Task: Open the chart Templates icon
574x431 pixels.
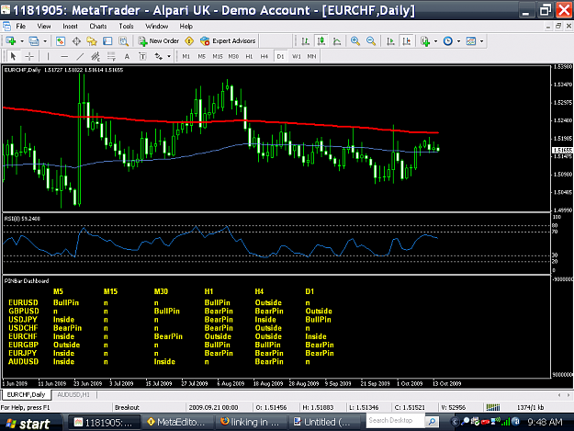Action: tap(471, 41)
